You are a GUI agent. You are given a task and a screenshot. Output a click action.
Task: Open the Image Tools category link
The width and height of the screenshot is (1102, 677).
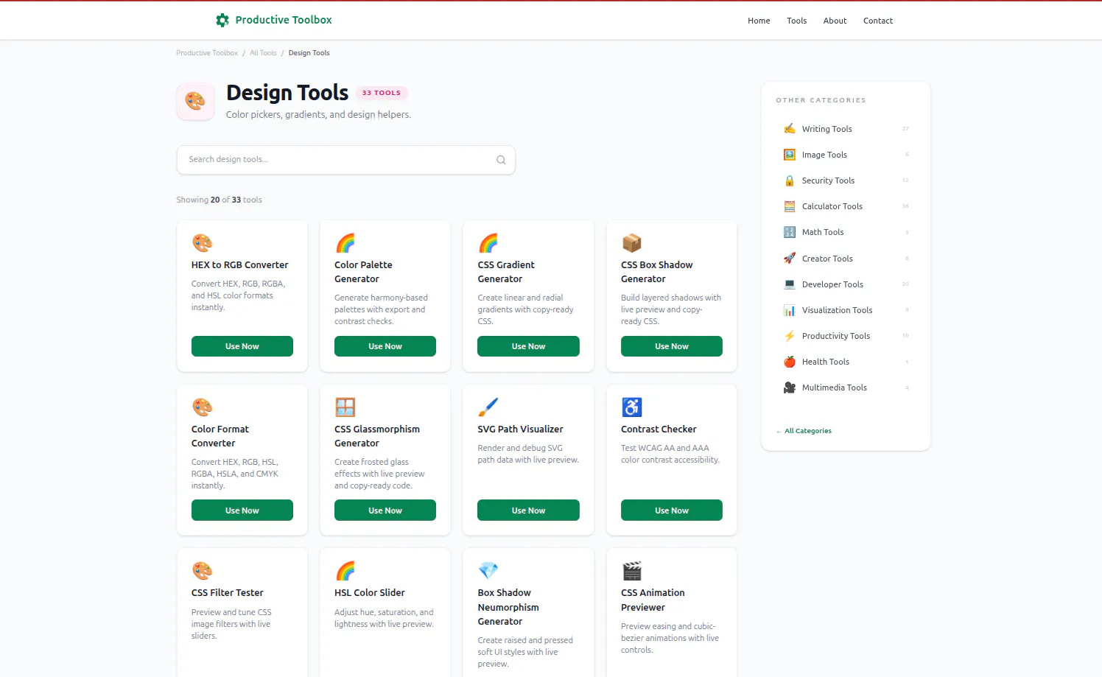pyautogui.click(x=846, y=155)
